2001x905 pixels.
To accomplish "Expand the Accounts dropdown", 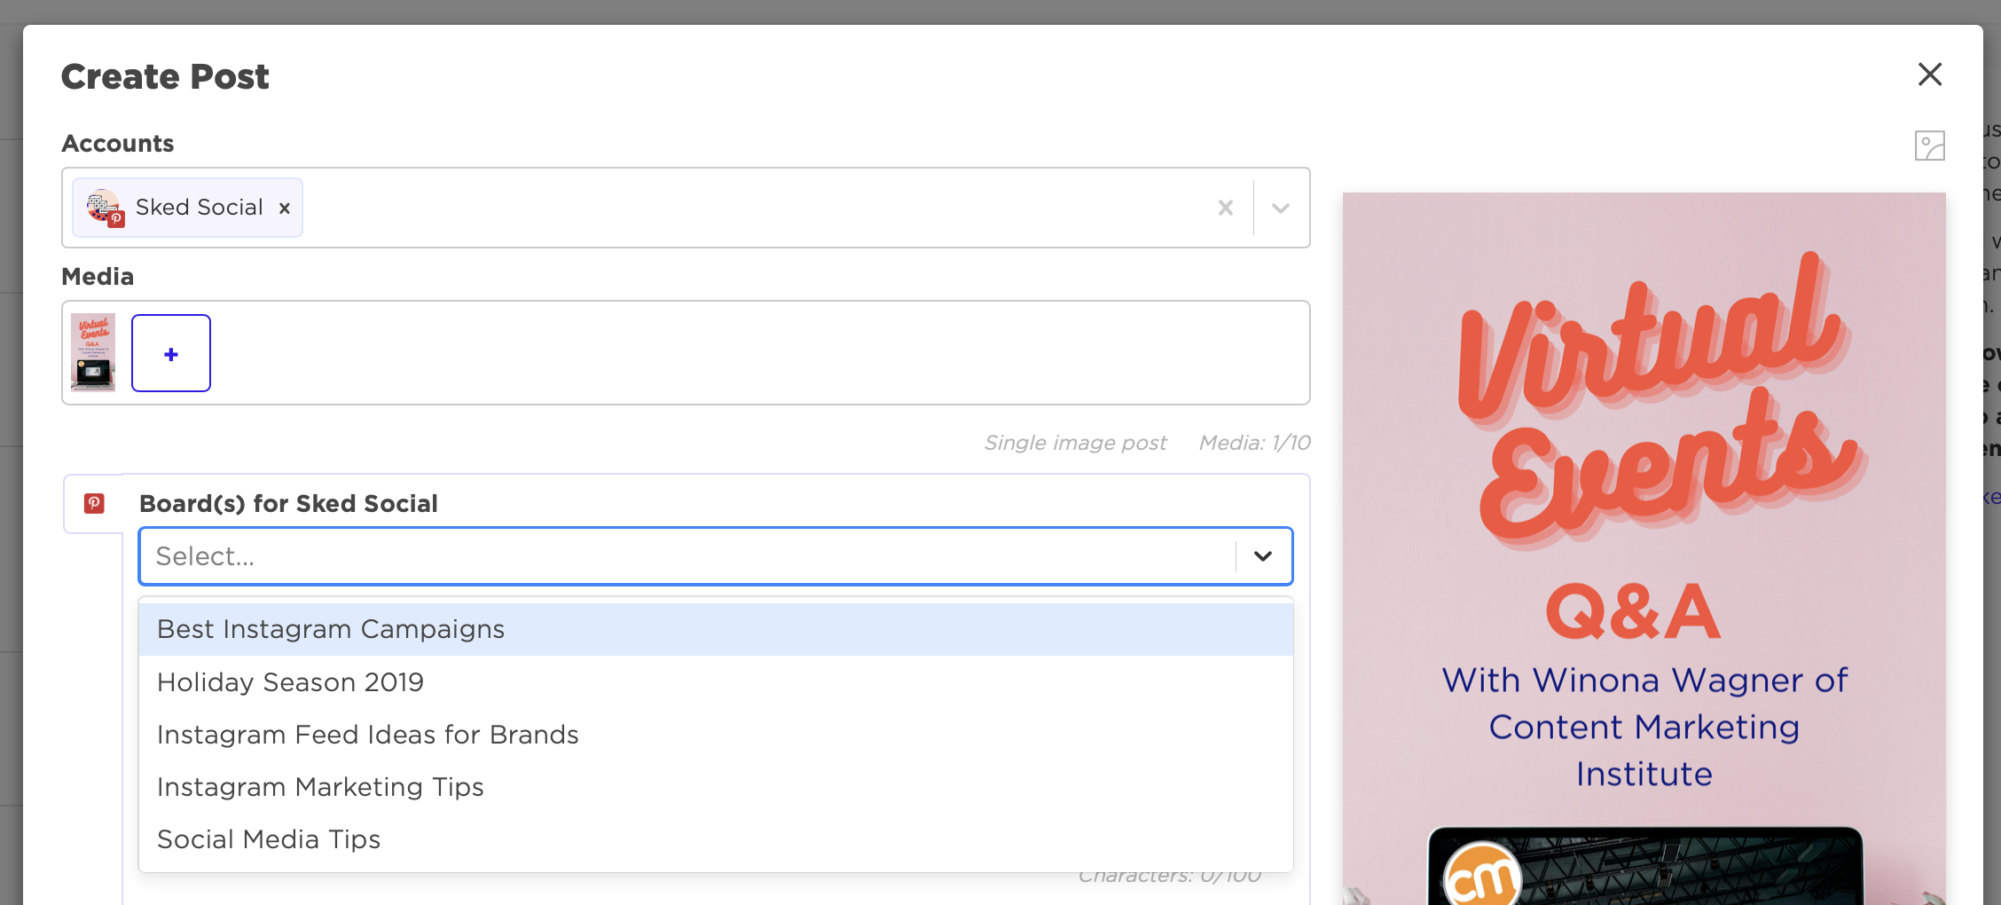I will coord(1280,208).
